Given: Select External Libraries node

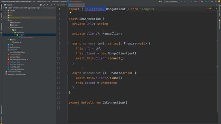Looking at the screenshot, I should tap(14, 72).
